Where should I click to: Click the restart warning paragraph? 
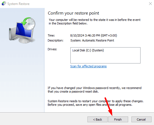[x=96, y=103]
